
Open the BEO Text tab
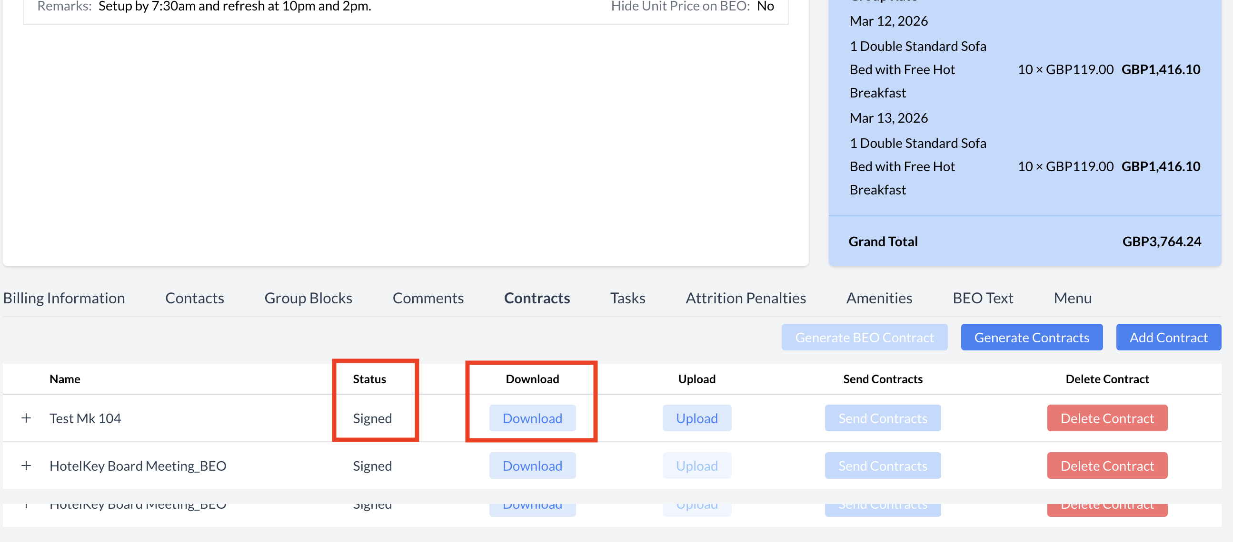click(983, 298)
